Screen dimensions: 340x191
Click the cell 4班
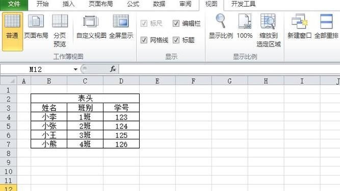(85, 144)
